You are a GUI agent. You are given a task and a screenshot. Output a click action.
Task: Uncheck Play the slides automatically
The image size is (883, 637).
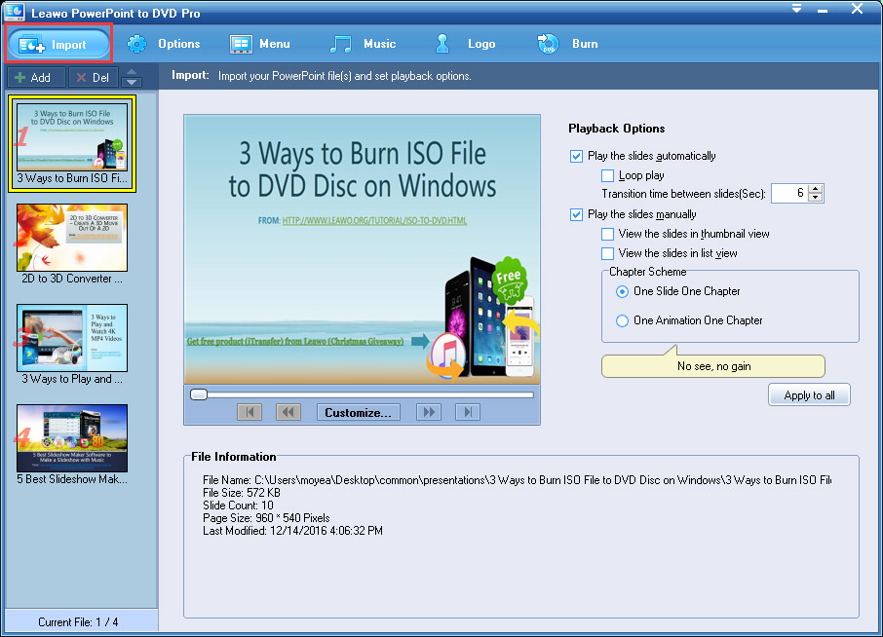click(x=577, y=156)
